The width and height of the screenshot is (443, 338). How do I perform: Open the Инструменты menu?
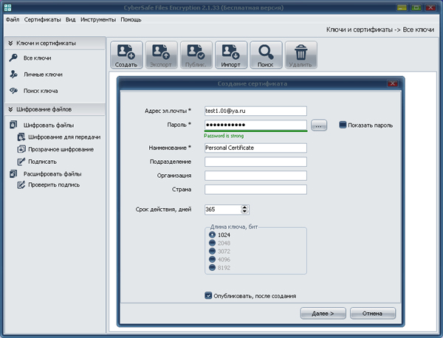[98, 19]
